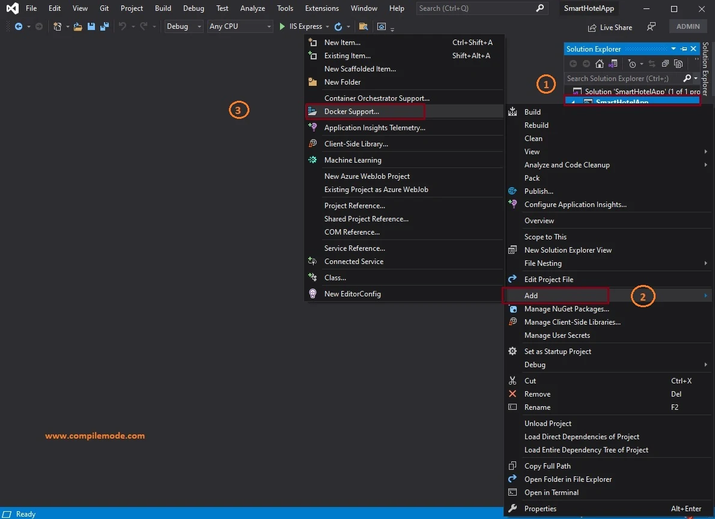The height and width of the screenshot is (519, 715).
Task: Open the Extensions menu in the menu bar
Action: pyautogui.click(x=321, y=8)
